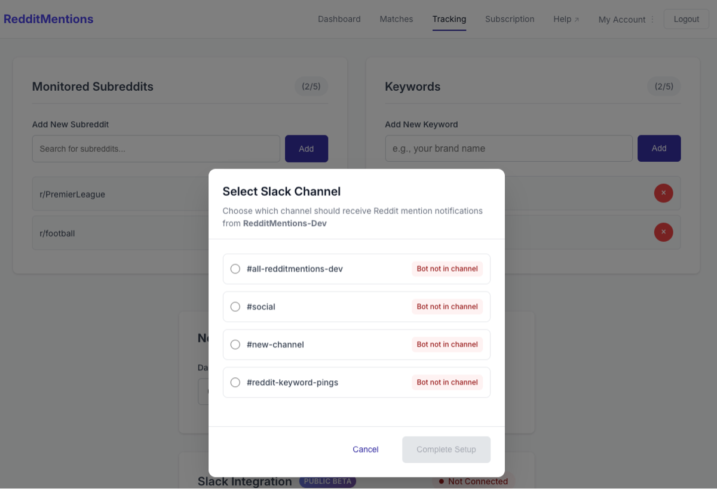Screen dimensions: 717x489
Task: Click the red X to remove the first keyword
Action: (664, 193)
